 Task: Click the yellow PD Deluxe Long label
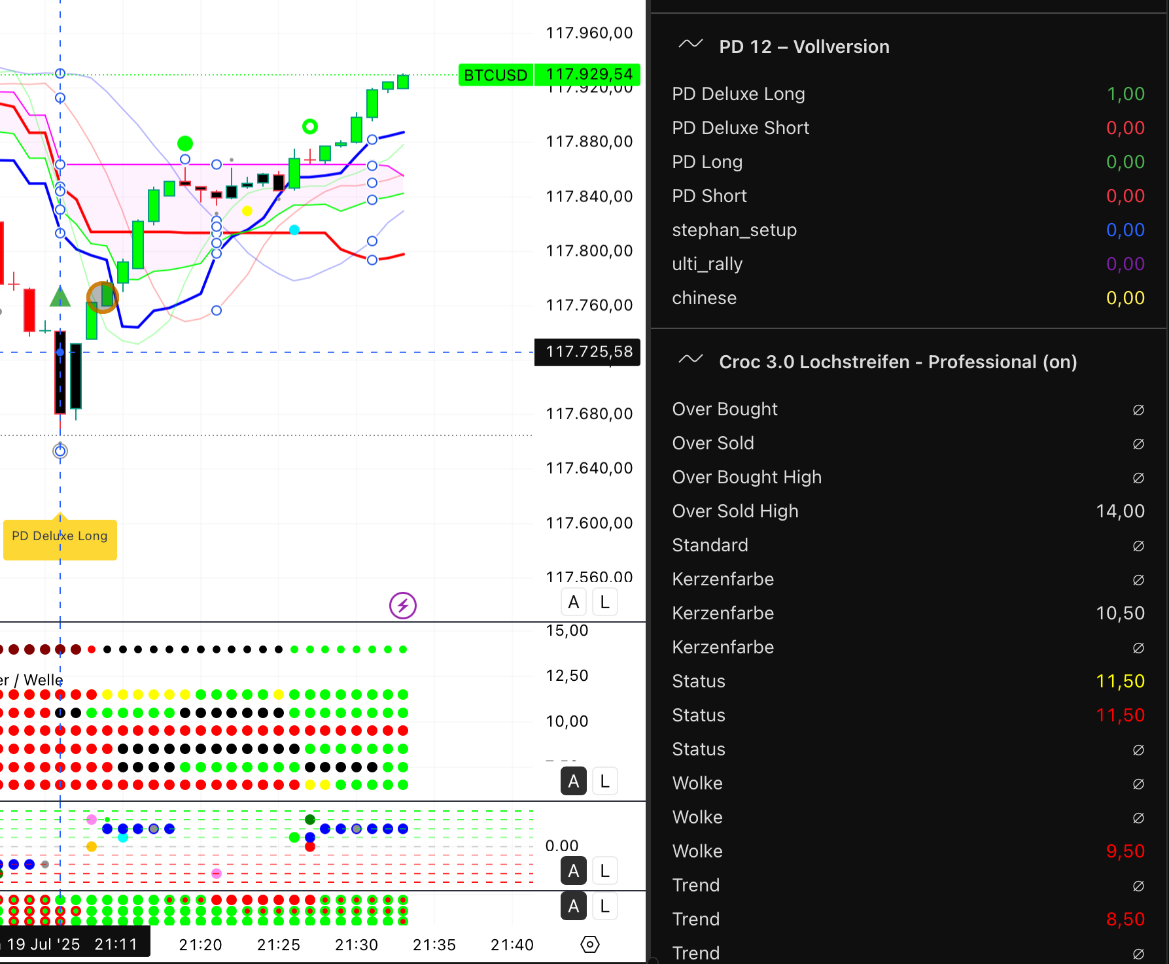(x=60, y=538)
